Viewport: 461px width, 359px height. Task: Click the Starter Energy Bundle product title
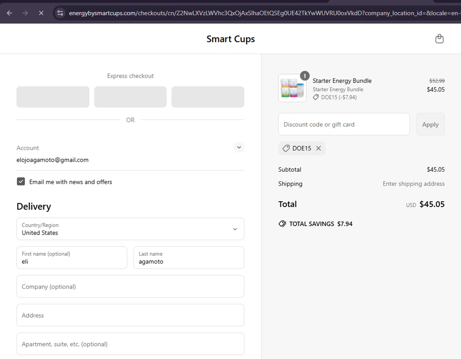[x=342, y=81]
